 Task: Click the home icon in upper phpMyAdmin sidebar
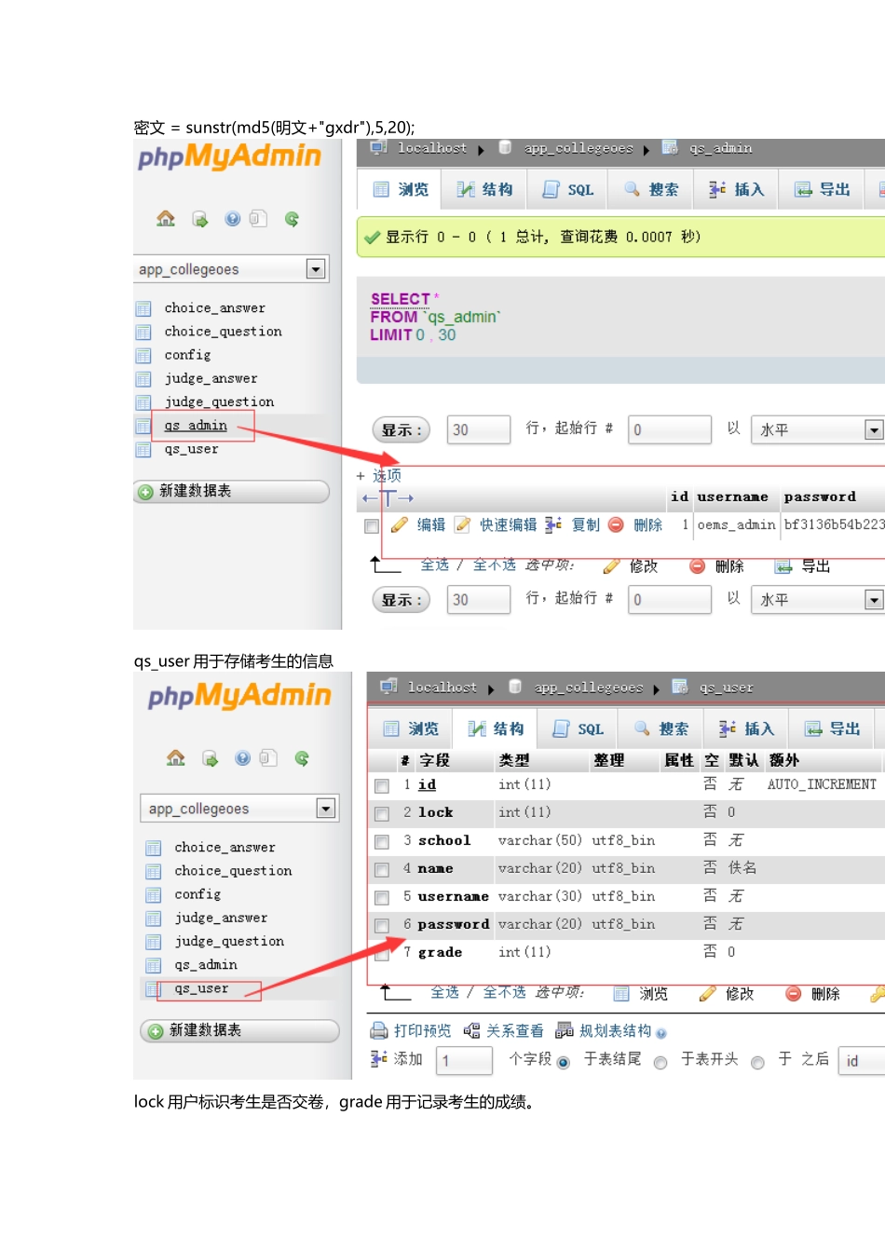(x=166, y=218)
